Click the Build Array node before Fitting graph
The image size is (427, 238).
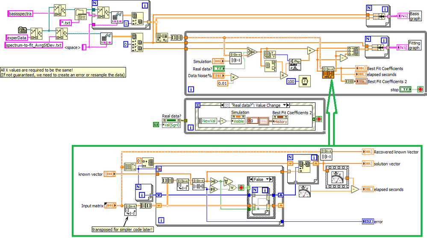click(x=353, y=51)
